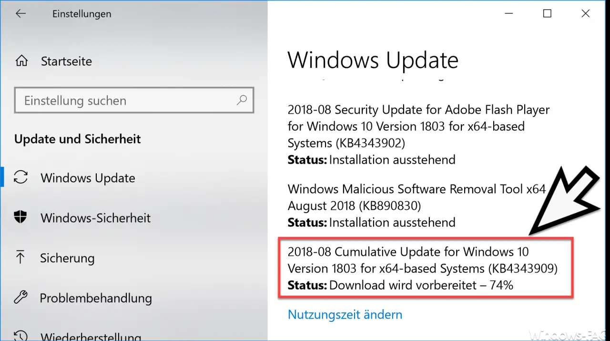Select the Adobe Flash Player security update
Image resolution: width=610 pixels, height=341 pixels.
[x=418, y=134]
